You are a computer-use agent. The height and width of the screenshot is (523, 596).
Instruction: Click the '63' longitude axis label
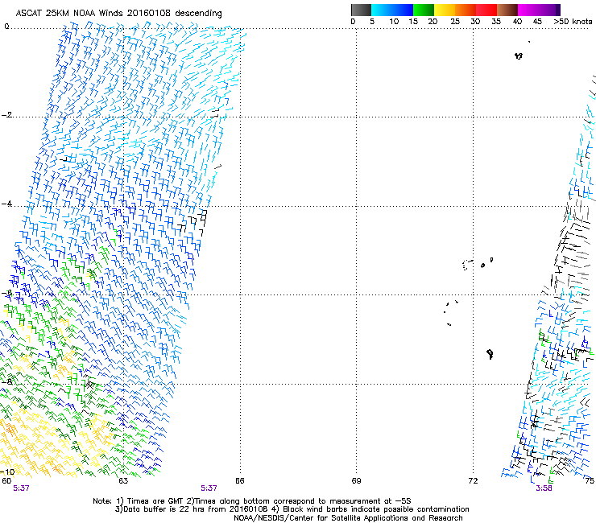(x=123, y=481)
